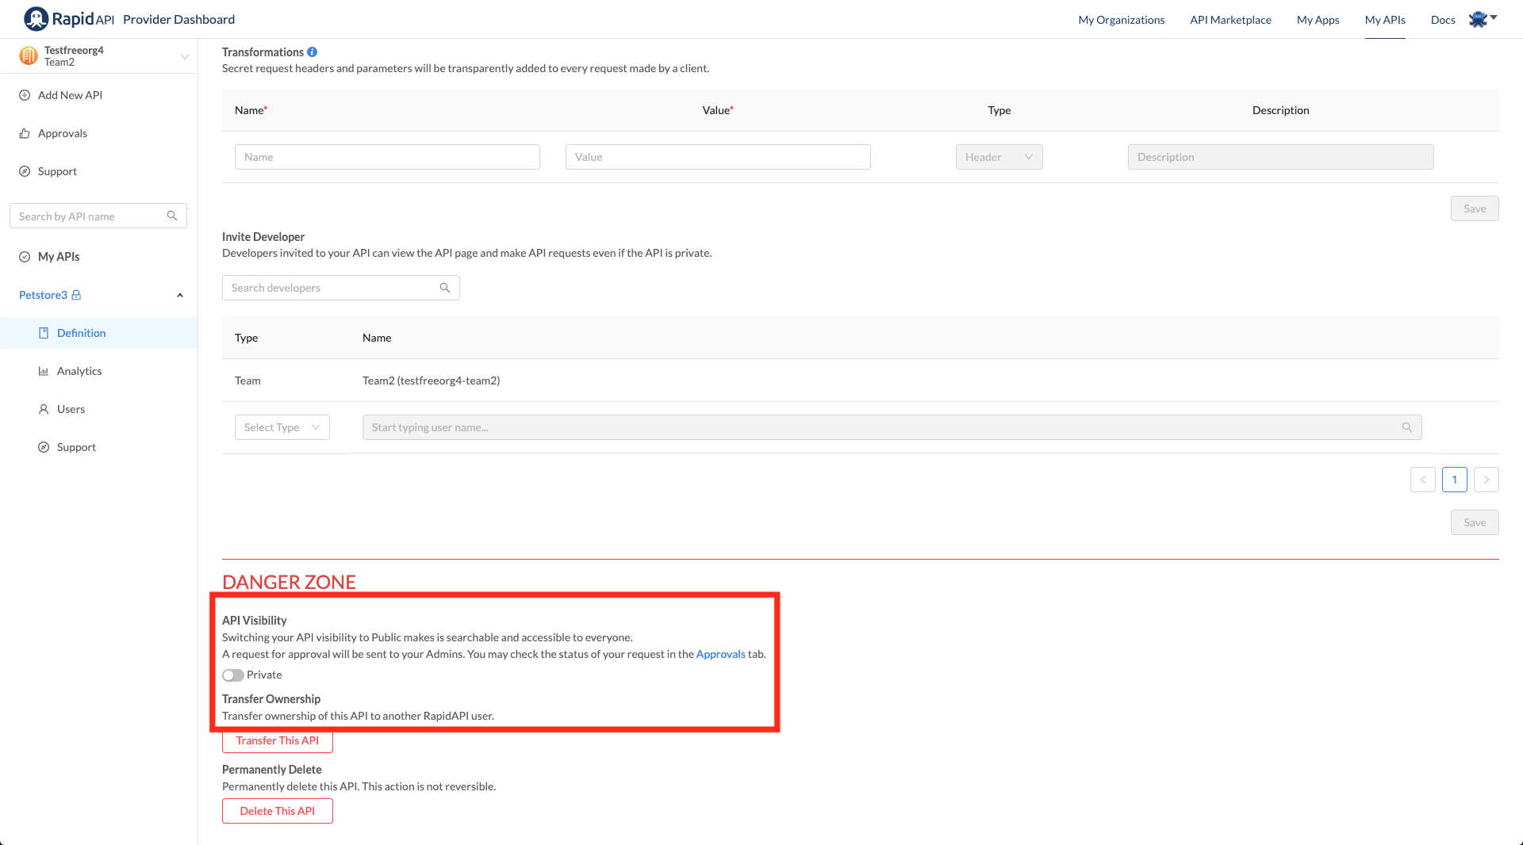
Task: Go to the previous page of developers
Action: pyautogui.click(x=1423, y=480)
